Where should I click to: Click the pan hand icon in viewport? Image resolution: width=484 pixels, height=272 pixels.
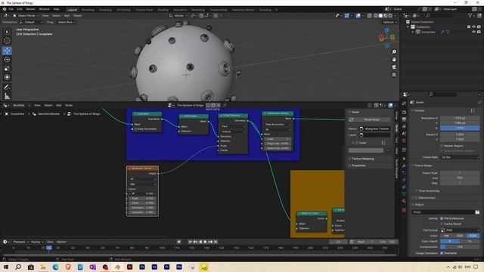pyautogui.click(x=394, y=60)
